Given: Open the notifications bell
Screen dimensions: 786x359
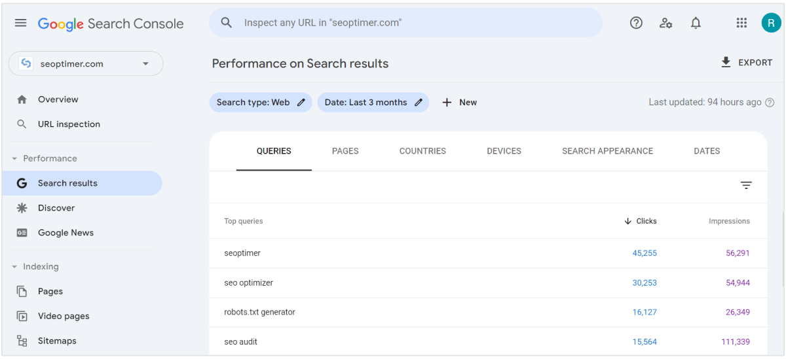Looking at the screenshot, I should (x=696, y=23).
